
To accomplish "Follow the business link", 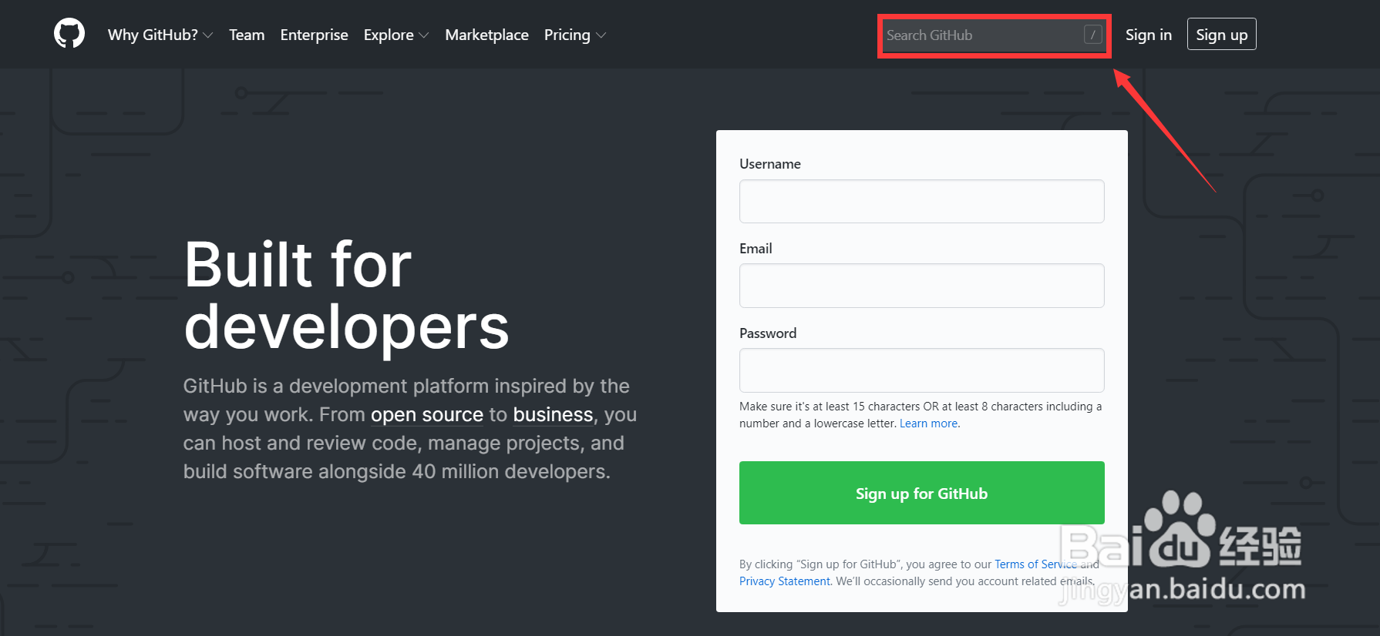I will [x=553, y=415].
